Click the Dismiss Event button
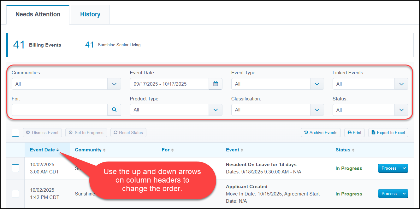This screenshot has width=420, height=209. click(42, 133)
